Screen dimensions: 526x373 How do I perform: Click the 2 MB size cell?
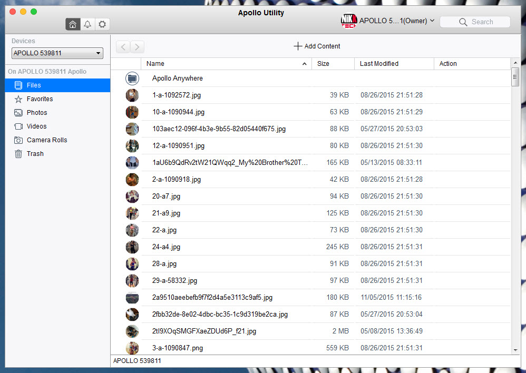click(340, 331)
